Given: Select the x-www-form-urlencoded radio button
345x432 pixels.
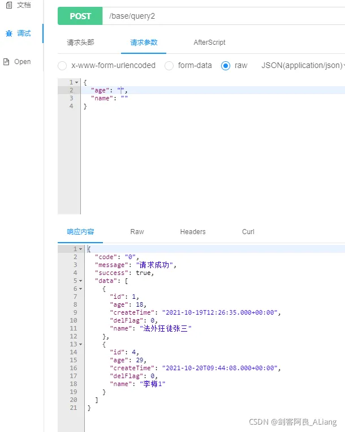Looking at the screenshot, I should (62, 66).
